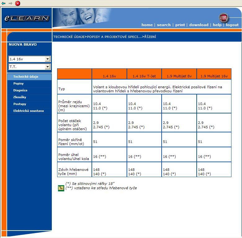This screenshot has height=238, width=242.
Task: Open the 1.4 16v engine dropdown
Action: click(47, 59)
